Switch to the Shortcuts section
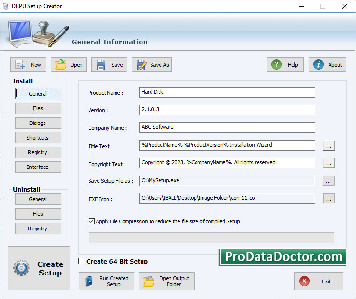Image resolution: width=356 pixels, height=299 pixels. (x=38, y=138)
